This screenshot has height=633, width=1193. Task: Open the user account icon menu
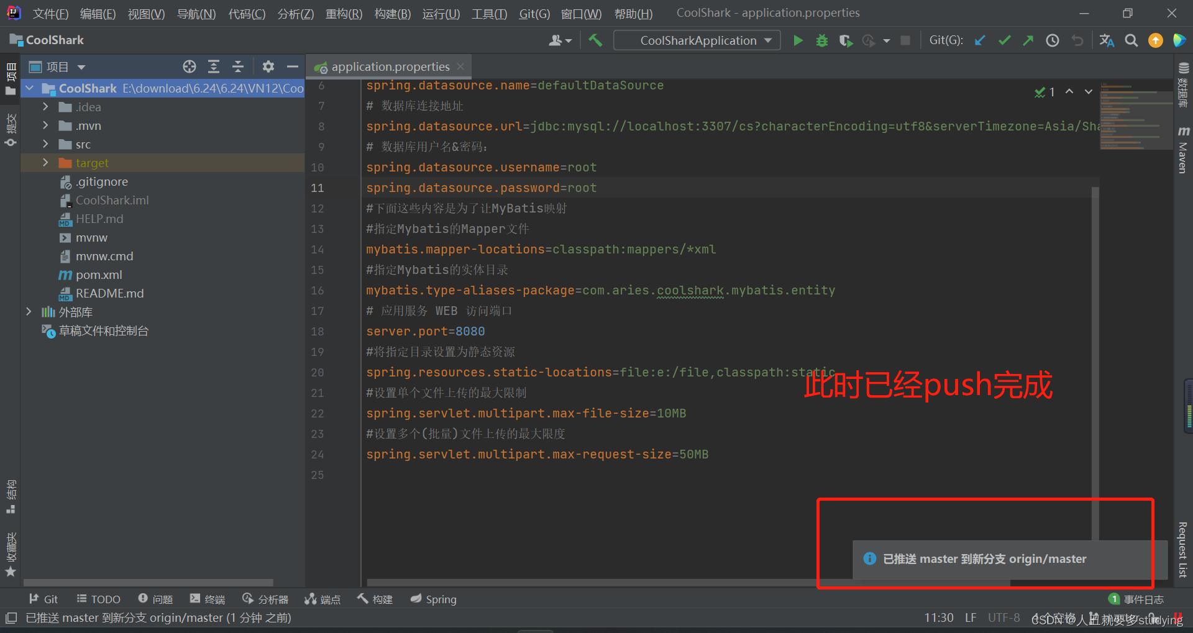pos(560,40)
